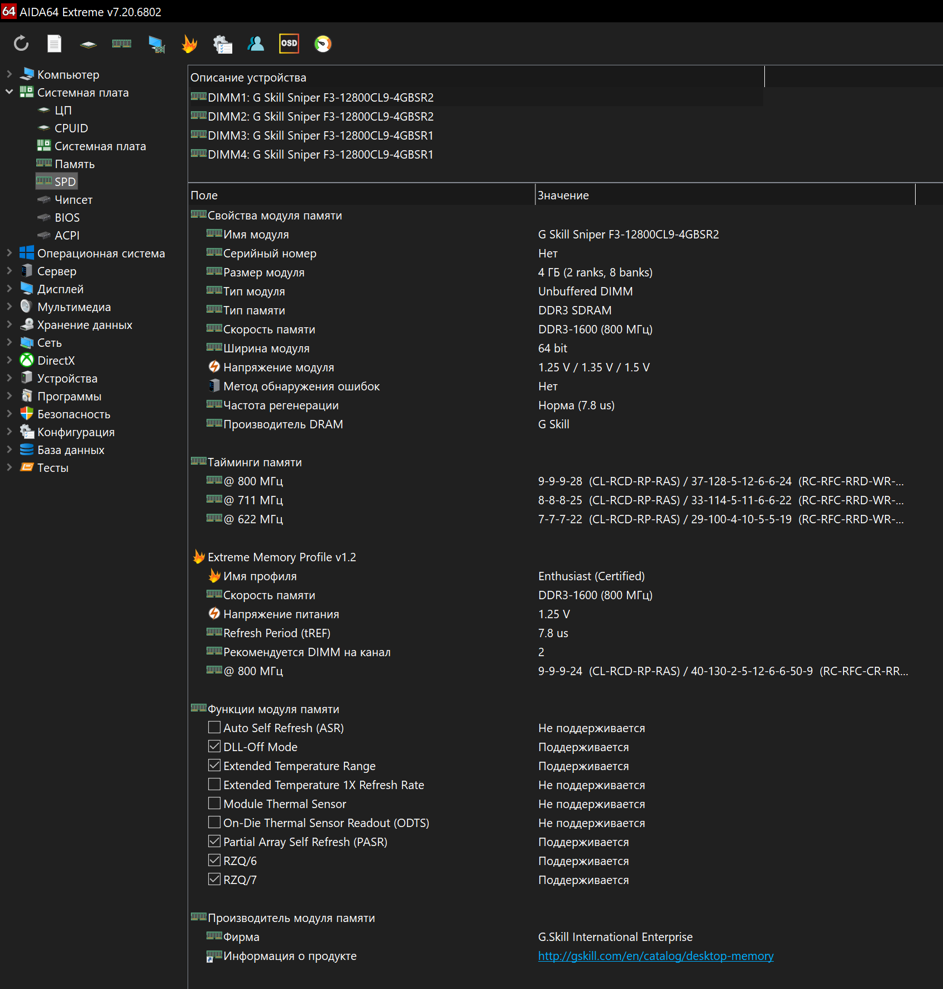Toggle the Auto Self Refresh (ASR) checkbox
The height and width of the screenshot is (989, 943).
coord(214,728)
